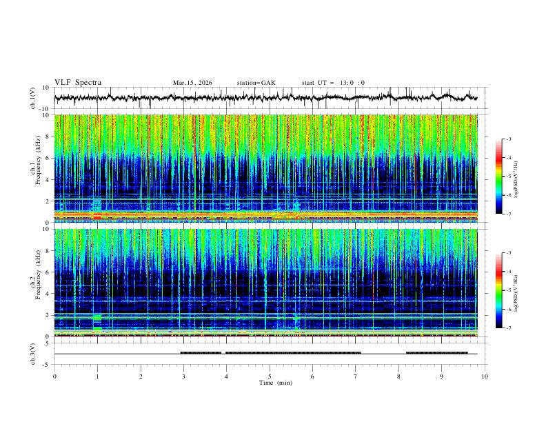
Task: Select the date text "Mar.15, 2026"
Action: (x=192, y=83)
